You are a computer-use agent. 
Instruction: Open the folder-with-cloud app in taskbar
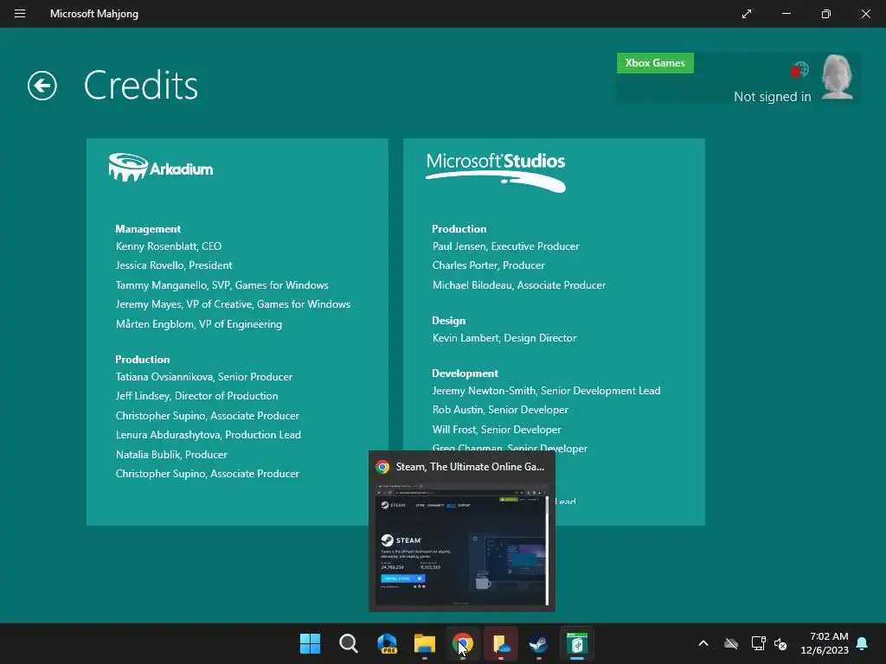click(501, 643)
